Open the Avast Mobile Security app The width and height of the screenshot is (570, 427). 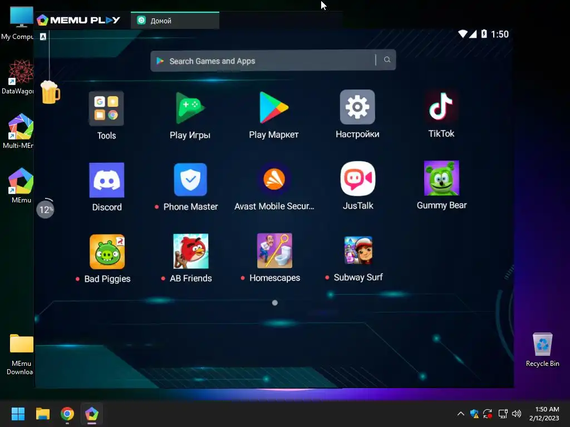point(274,179)
